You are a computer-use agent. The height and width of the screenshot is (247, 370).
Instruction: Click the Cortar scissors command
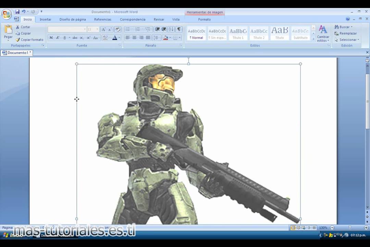[23, 27]
